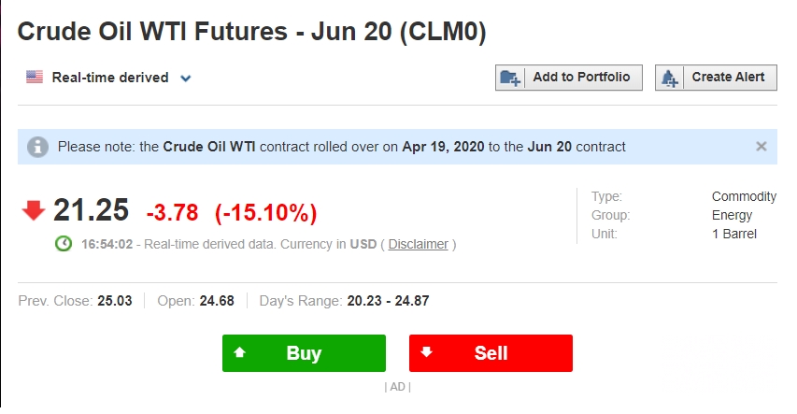
Task: Click the Create Alert button
Action: click(716, 78)
